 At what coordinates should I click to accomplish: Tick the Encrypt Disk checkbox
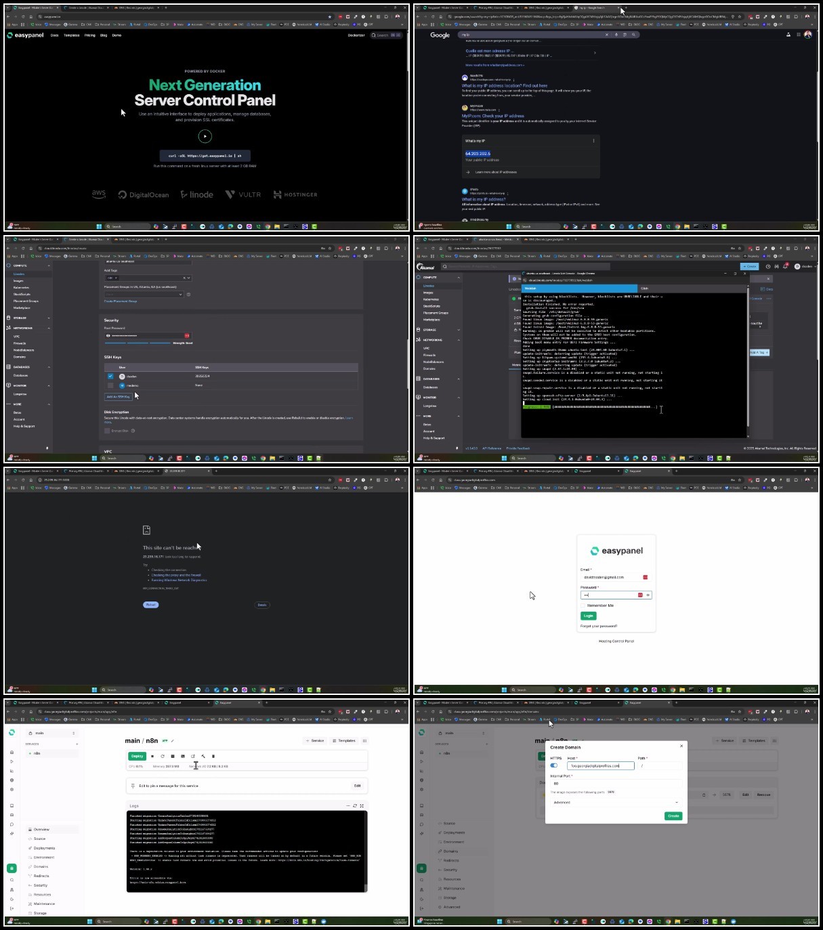[107, 431]
